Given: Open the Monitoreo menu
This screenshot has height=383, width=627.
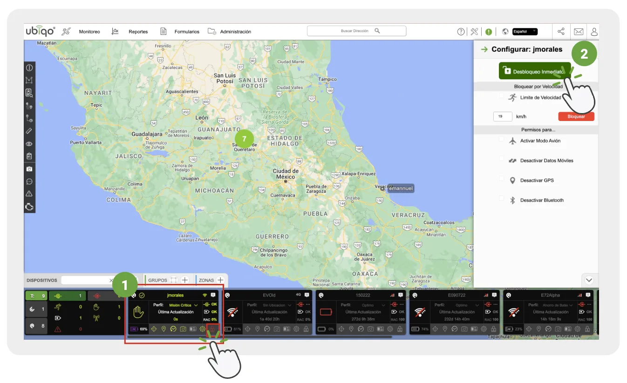Looking at the screenshot, I should click(x=89, y=32).
